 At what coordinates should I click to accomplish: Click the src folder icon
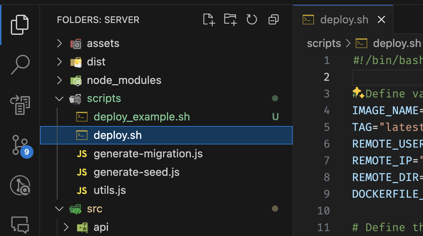76,209
